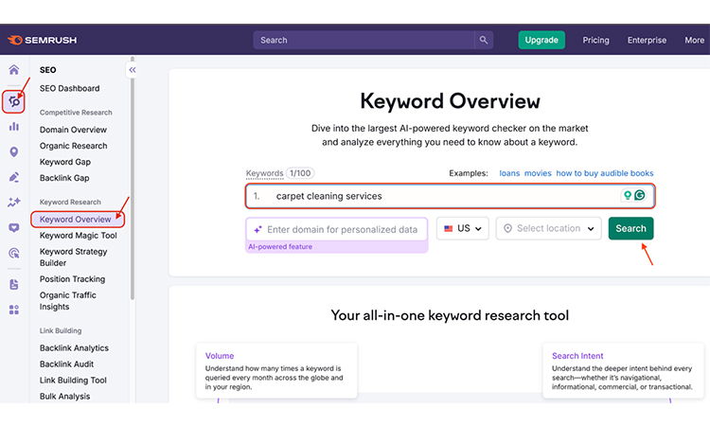
Task: Use the 'loans' example keyword
Action: [509, 173]
